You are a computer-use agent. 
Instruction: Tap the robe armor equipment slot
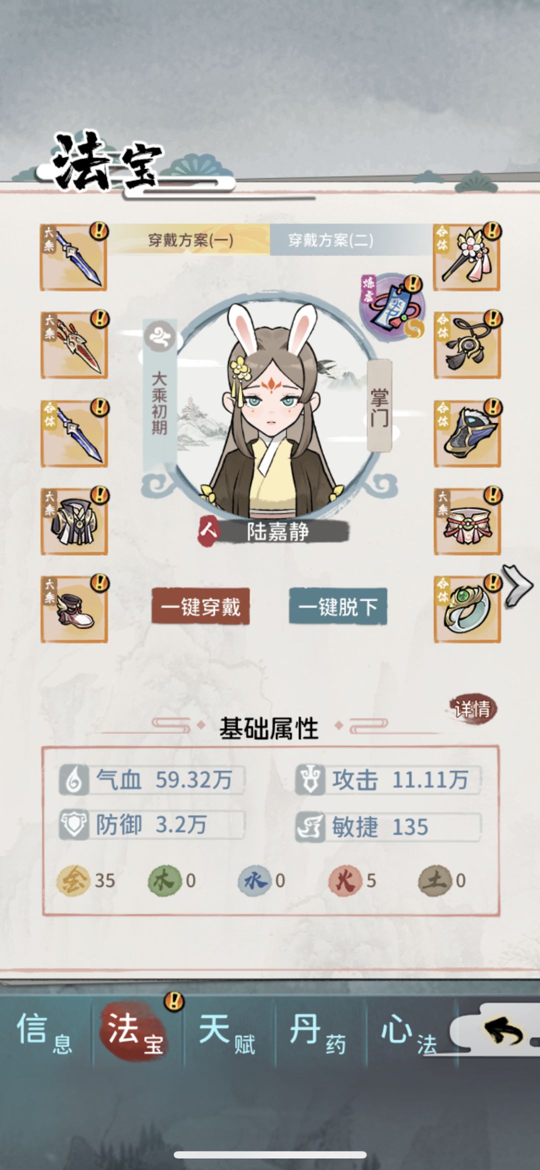click(74, 522)
